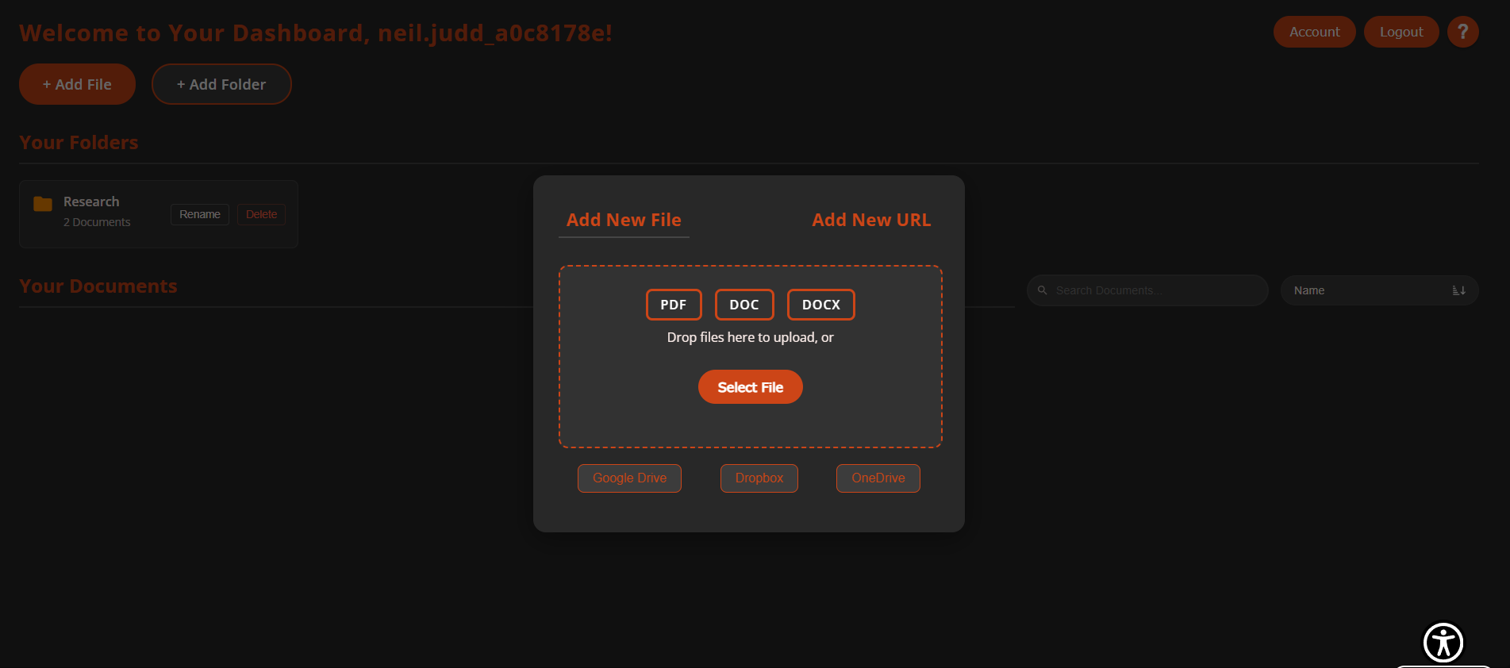
Task: Click the PDF file type badge
Action: pyautogui.click(x=673, y=305)
